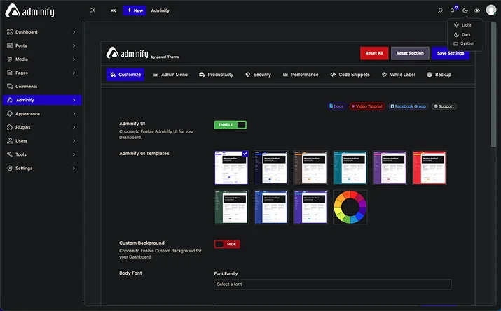Click the Reset All button

[374, 53]
